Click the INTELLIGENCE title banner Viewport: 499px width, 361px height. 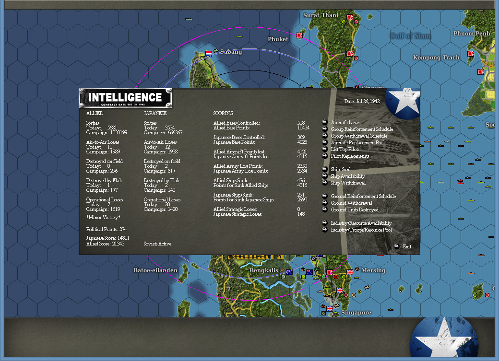click(125, 98)
